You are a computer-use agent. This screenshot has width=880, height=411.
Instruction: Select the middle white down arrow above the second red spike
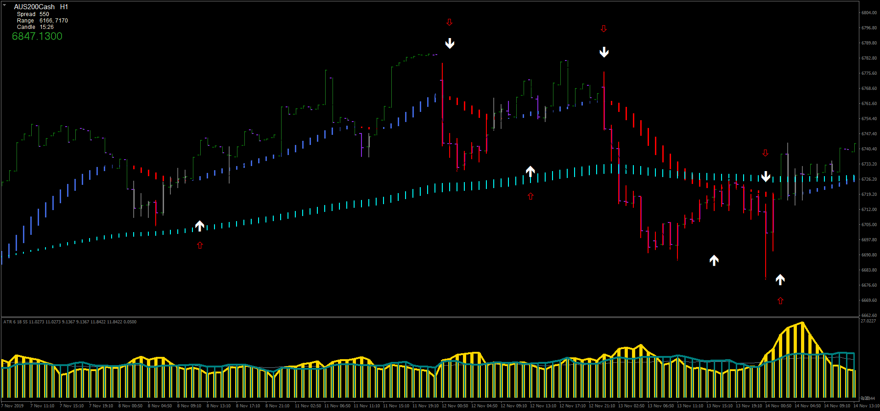[604, 52]
